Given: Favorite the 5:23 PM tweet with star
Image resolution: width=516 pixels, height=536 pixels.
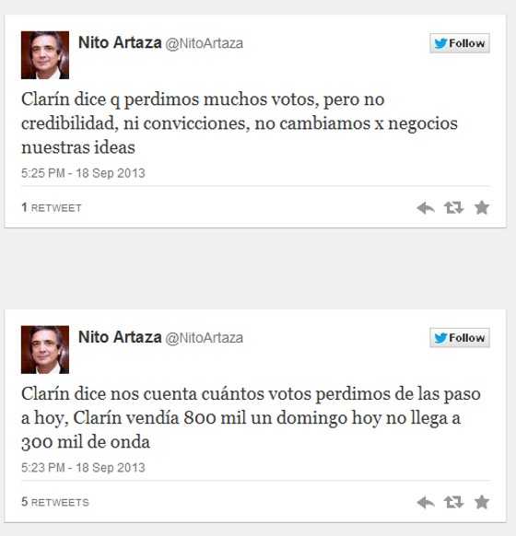Looking at the screenshot, I should pos(482,502).
